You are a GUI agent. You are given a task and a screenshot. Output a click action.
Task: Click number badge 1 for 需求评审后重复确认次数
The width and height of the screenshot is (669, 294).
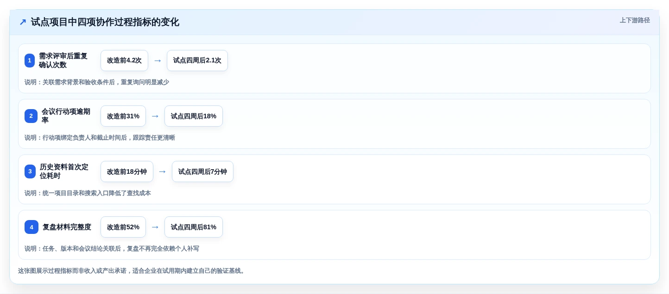click(x=30, y=61)
